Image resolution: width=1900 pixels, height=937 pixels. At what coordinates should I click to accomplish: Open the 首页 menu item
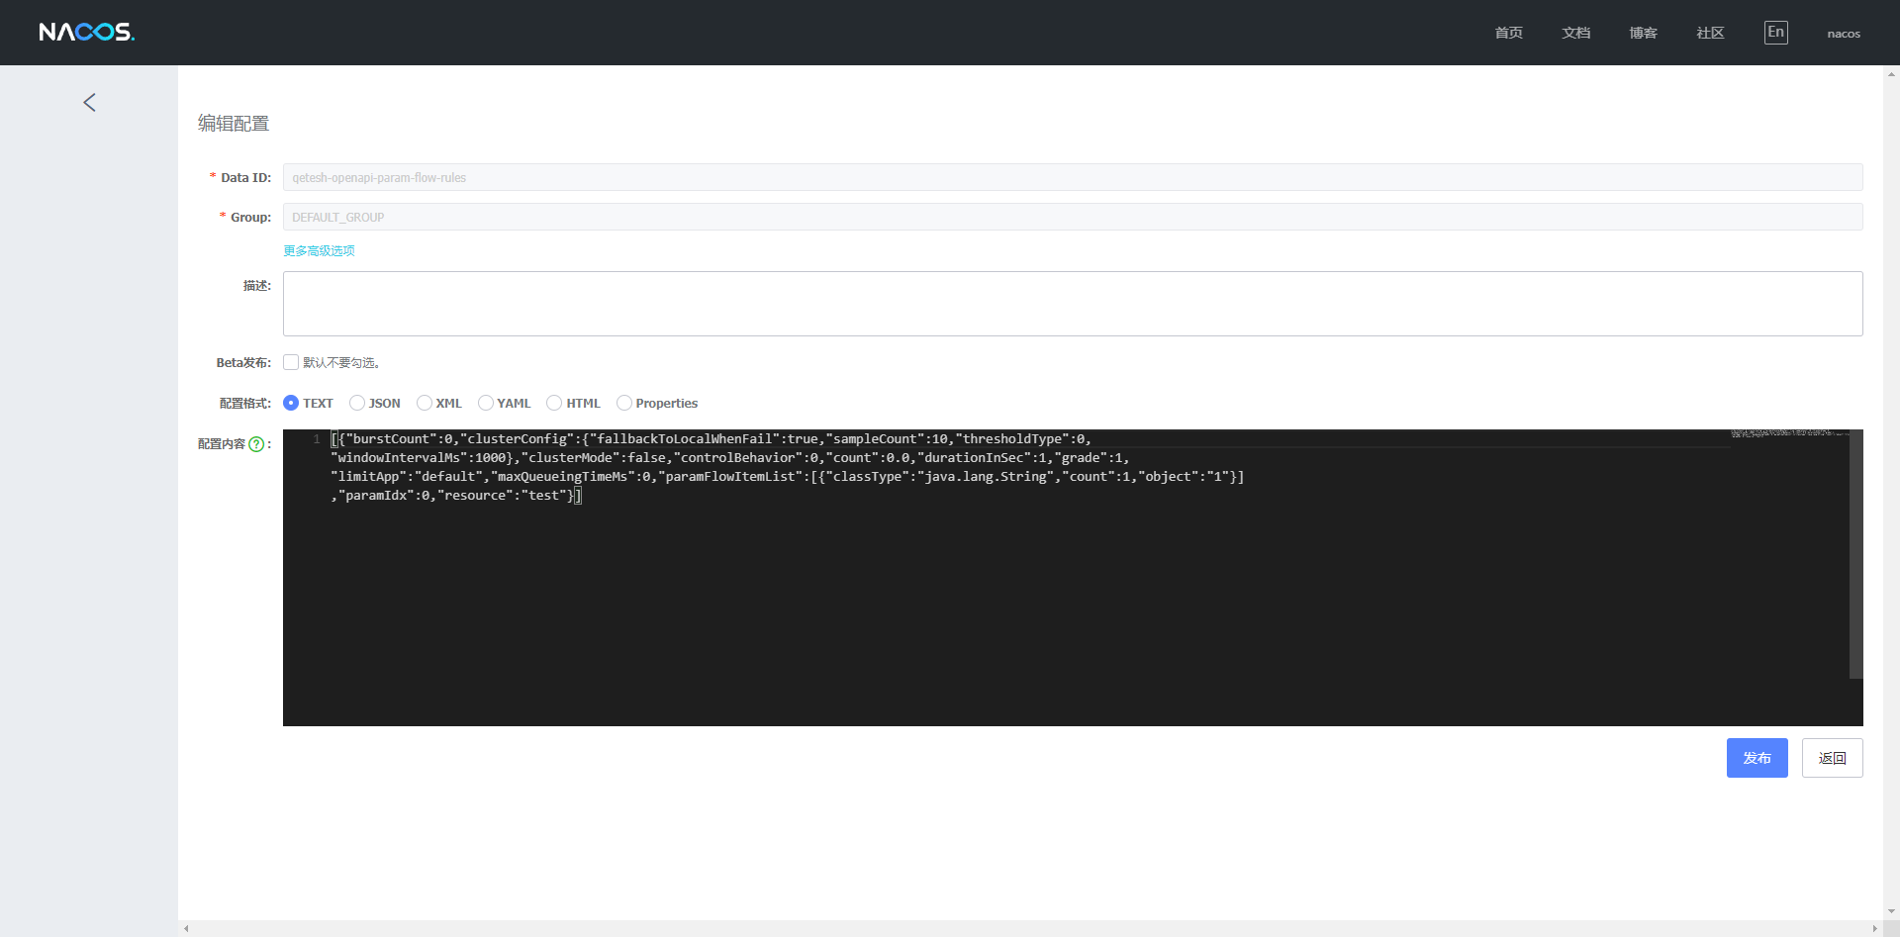tap(1508, 34)
